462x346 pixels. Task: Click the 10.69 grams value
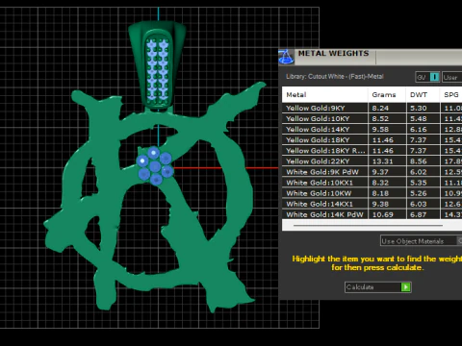tap(382, 214)
